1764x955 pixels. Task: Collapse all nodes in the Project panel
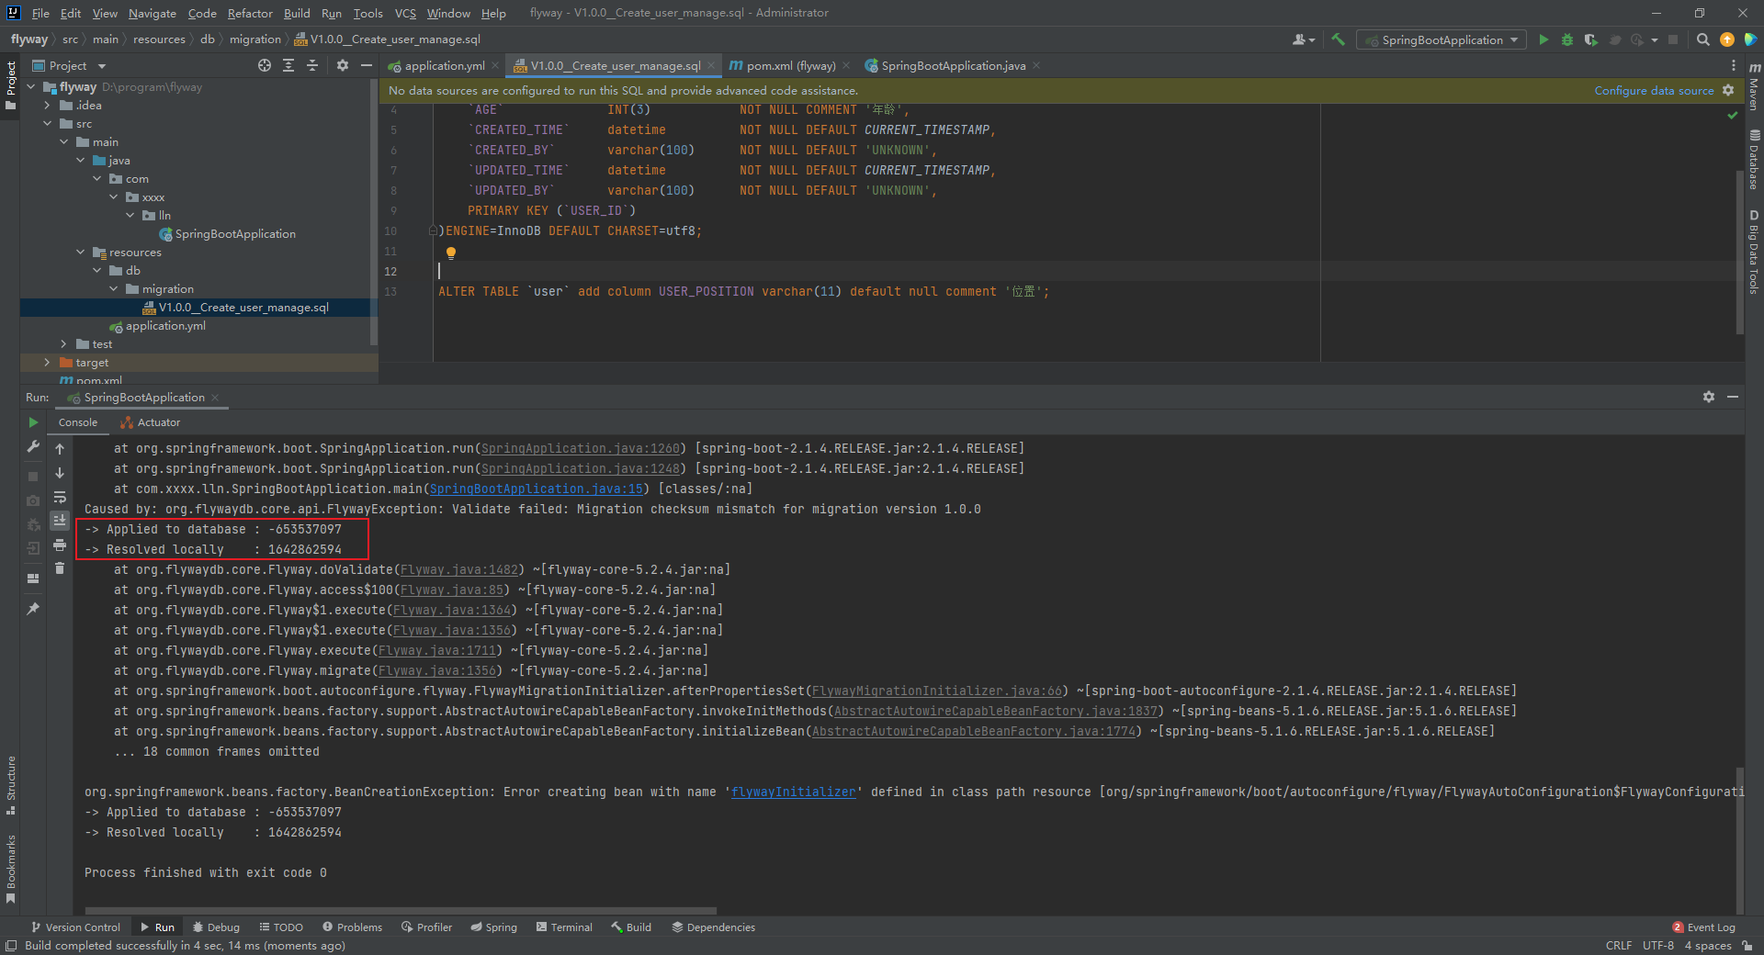[x=312, y=65]
